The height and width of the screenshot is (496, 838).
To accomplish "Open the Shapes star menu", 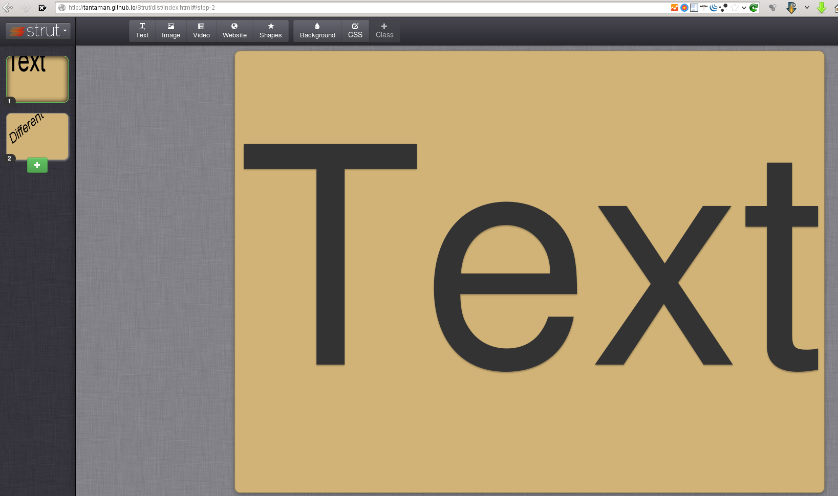I will point(270,31).
